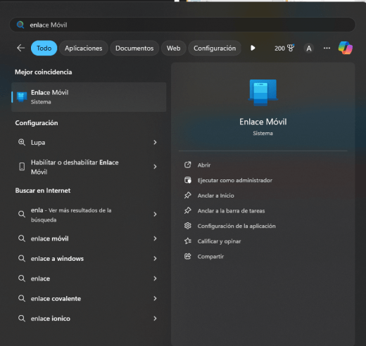The image size is (366, 346).
Task: Choose Anclar a la barra de tareas
Action: 231,211
